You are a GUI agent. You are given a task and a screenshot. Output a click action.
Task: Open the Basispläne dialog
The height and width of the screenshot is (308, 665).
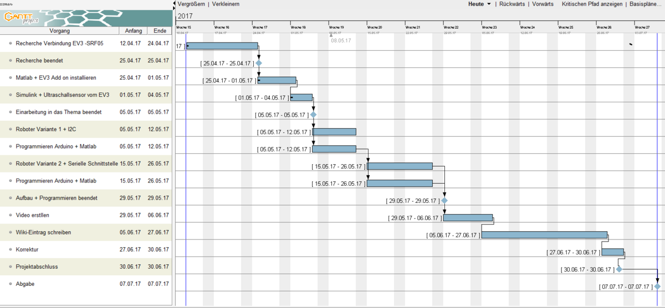click(x=647, y=4)
